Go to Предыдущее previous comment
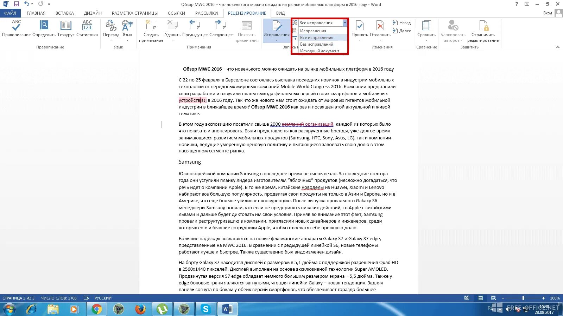563x316 pixels. tap(195, 28)
